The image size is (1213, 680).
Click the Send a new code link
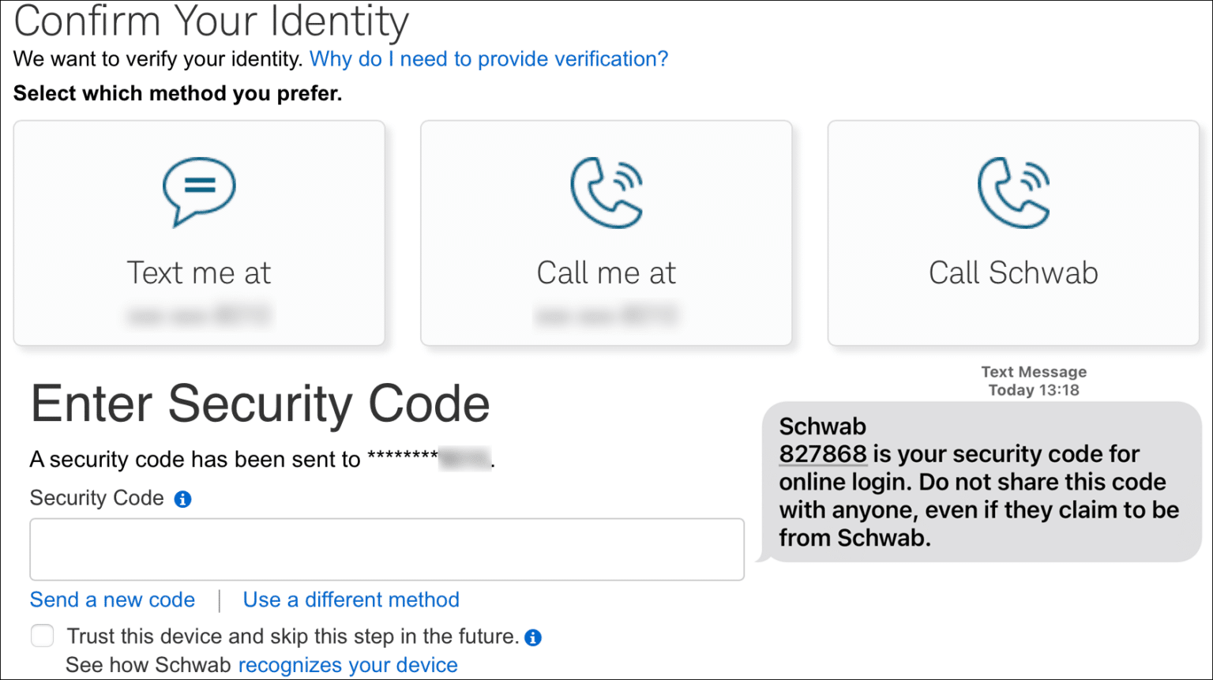(111, 599)
